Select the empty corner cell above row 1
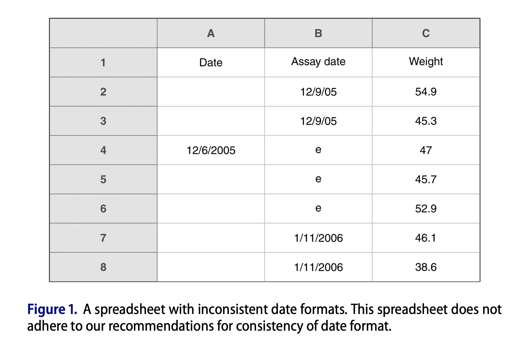 click(103, 33)
